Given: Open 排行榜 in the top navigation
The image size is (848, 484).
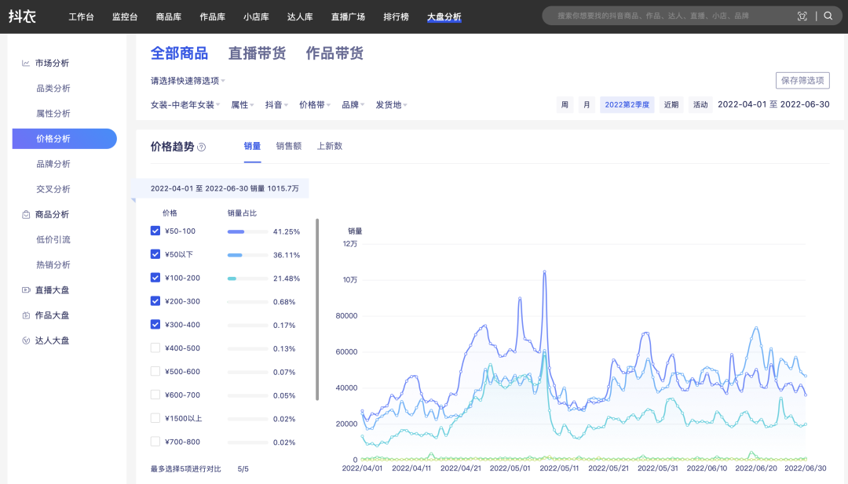Looking at the screenshot, I should (x=396, y=16).
